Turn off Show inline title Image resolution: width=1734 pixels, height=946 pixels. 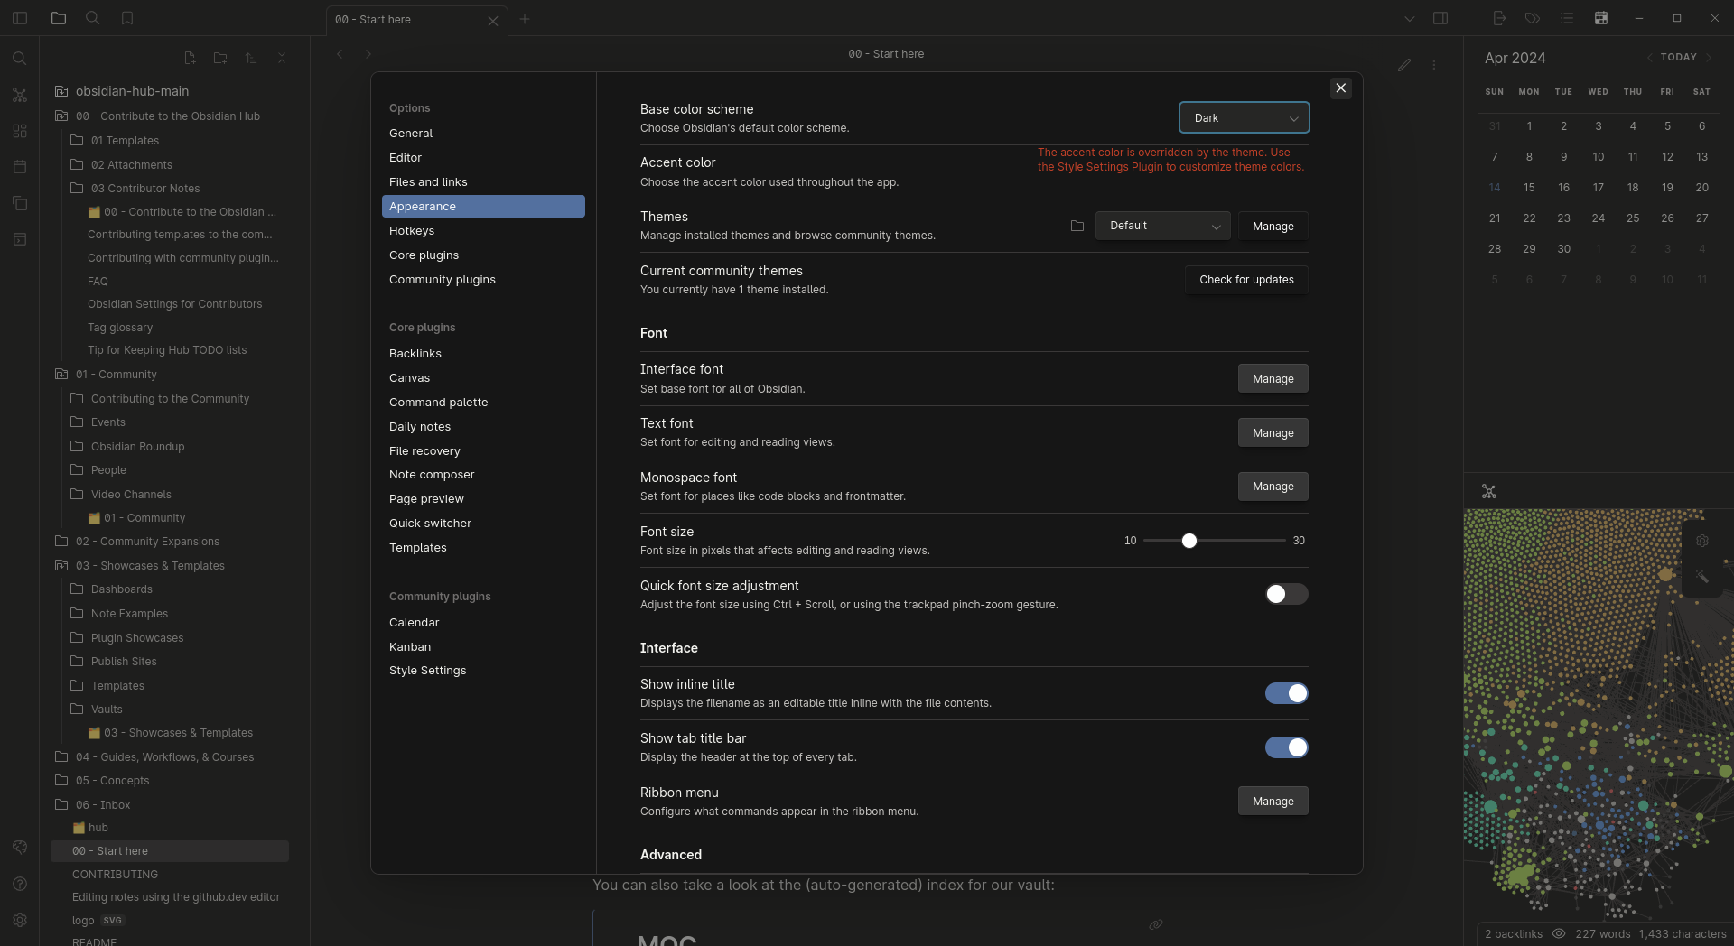tap(1286, 693)
